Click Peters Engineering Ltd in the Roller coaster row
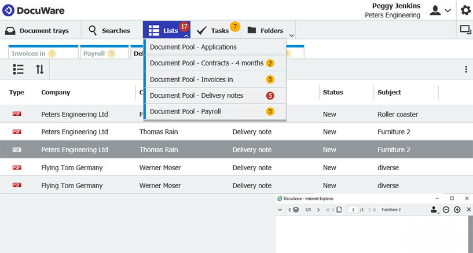The image size is (473, 253). point(75,114)
